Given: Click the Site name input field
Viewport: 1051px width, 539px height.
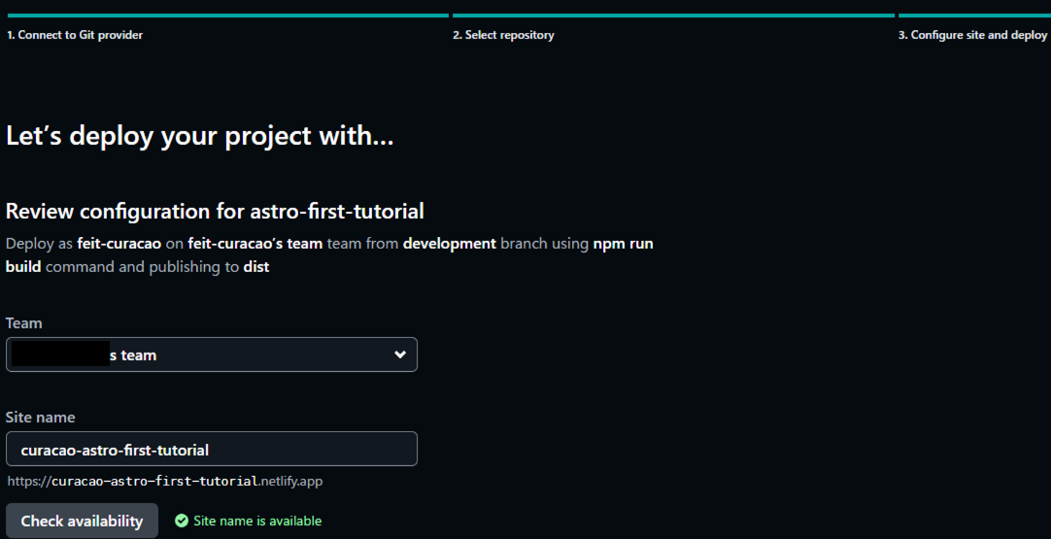Looking at the screenshot, I should [x=211, y=449].
